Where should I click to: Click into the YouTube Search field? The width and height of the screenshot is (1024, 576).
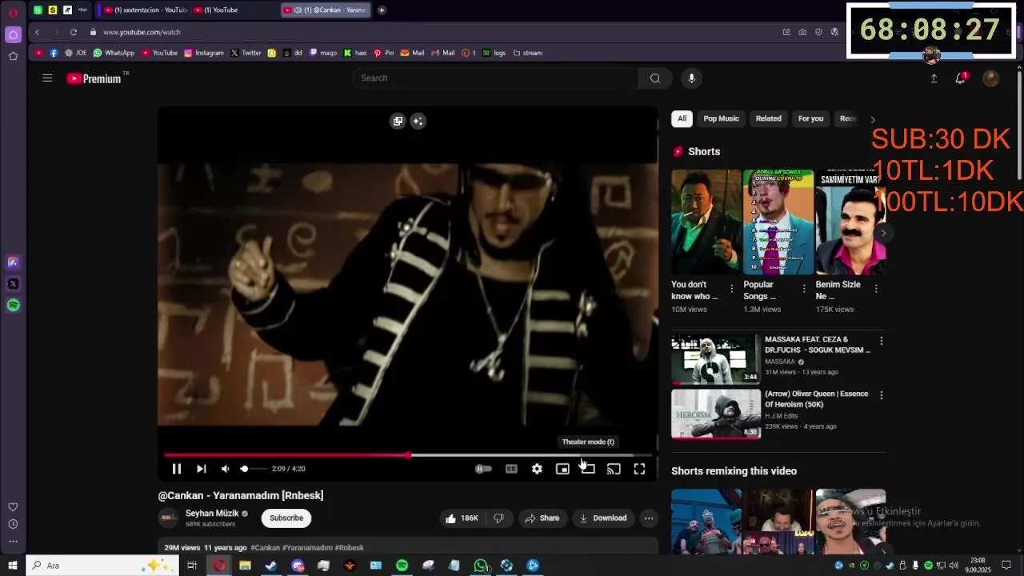coord(496,78)
